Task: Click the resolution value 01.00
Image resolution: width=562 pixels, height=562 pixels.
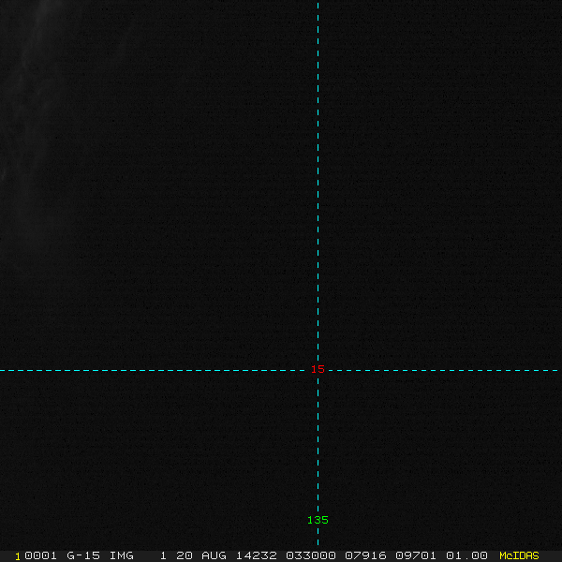Action: pyautogui.click(x=466, y=555)
